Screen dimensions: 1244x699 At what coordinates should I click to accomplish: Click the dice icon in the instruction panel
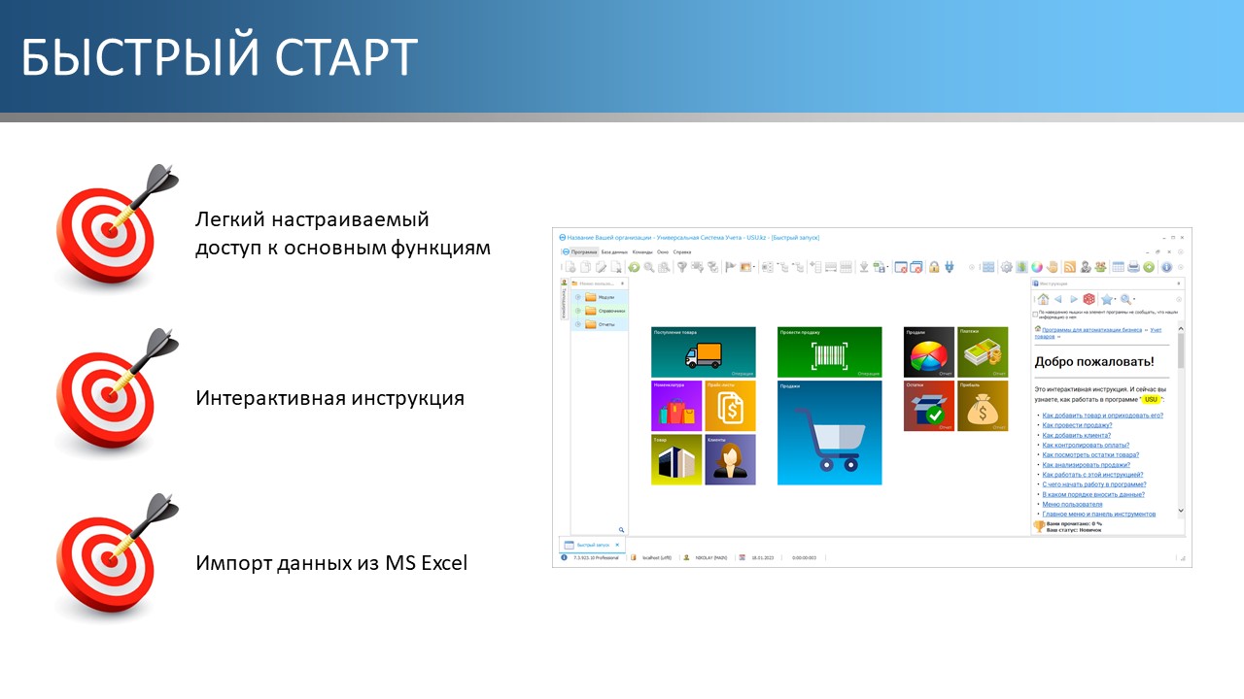point(1088,298)
